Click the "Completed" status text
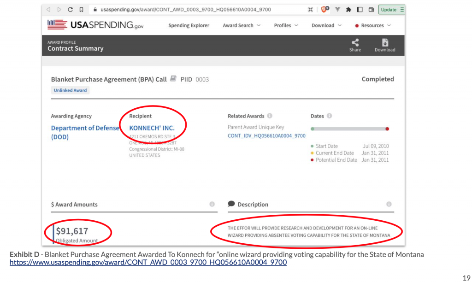The width and height of the screenshot is (472, 282). pyautogui.click(x=378, y=79)
